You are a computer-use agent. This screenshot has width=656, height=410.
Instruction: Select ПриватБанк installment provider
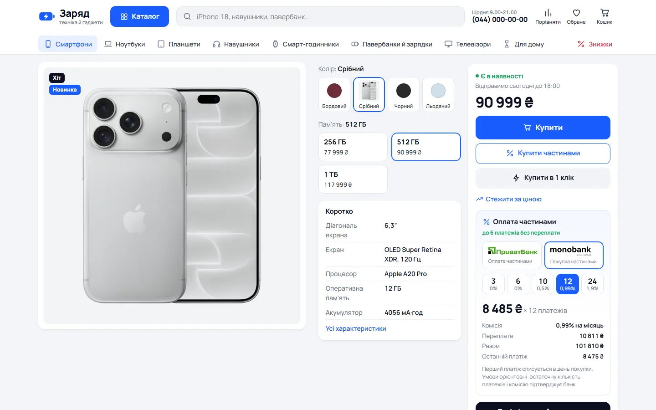pyautogui.click(x=512, y=255)
